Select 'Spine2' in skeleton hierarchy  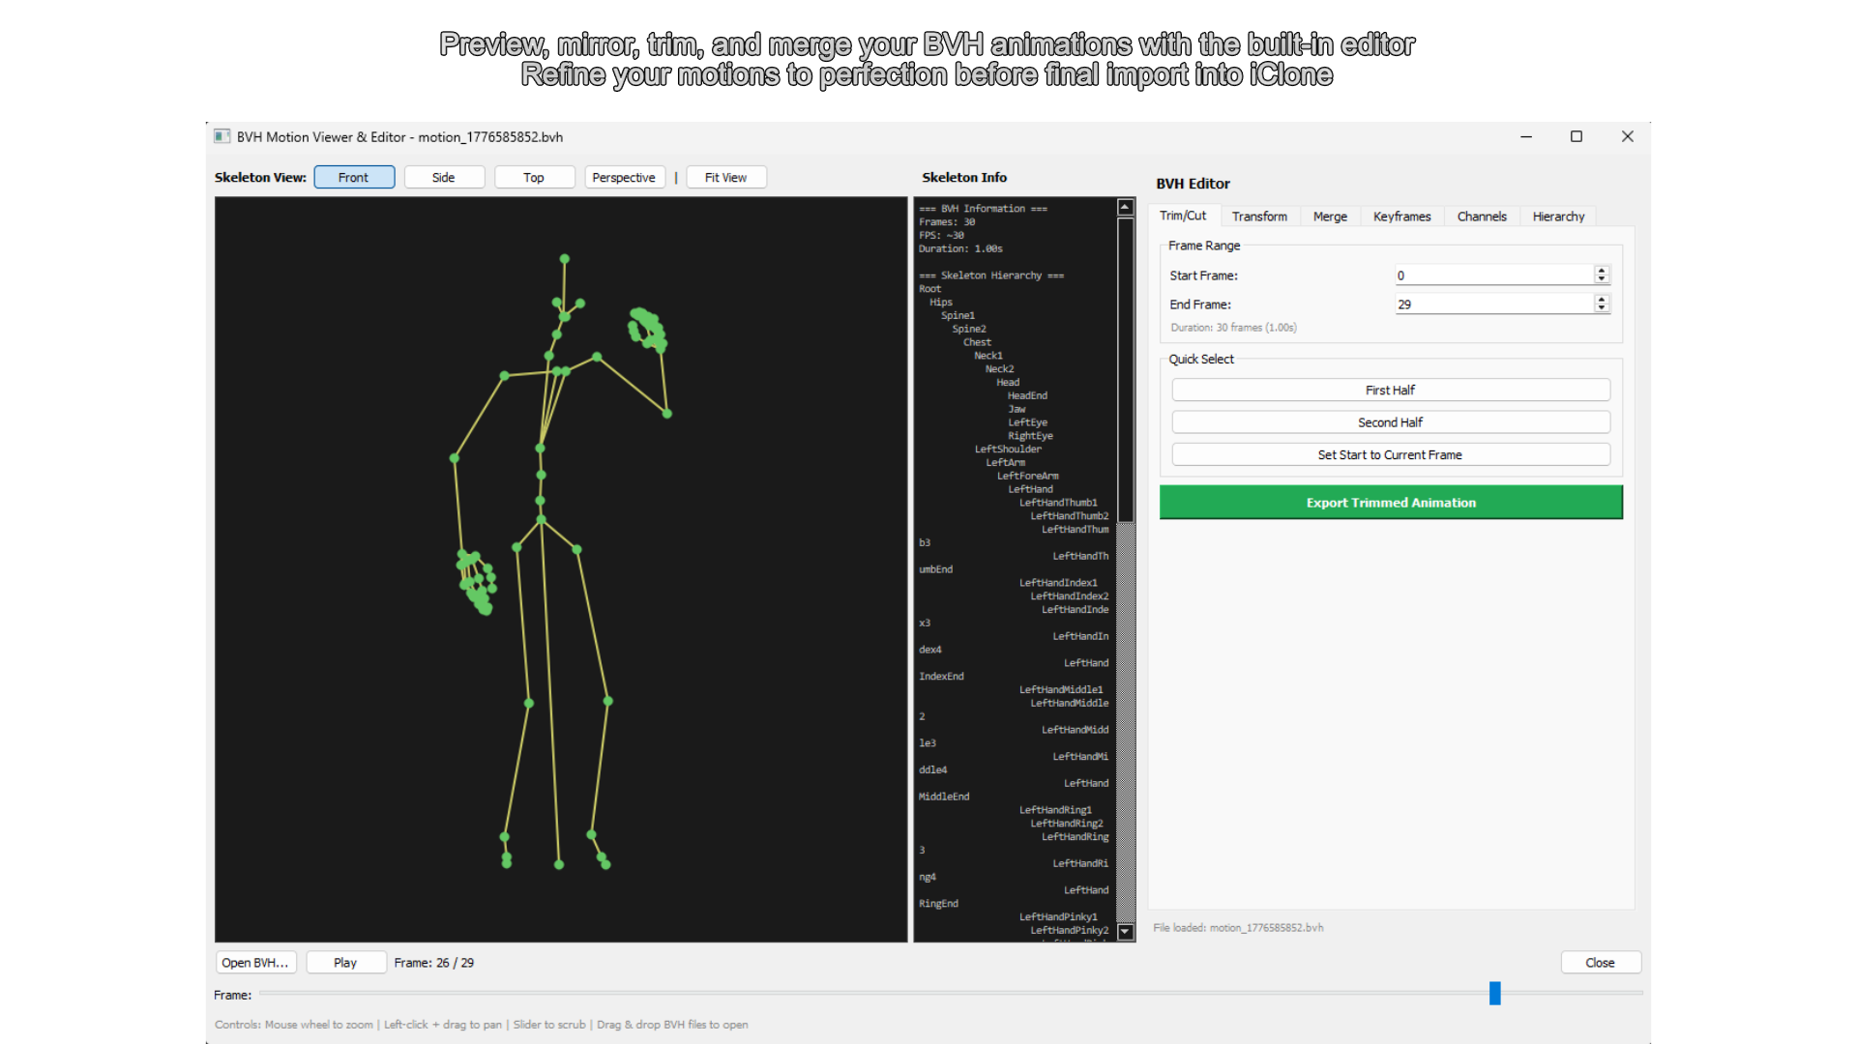(x=969, y=330)
